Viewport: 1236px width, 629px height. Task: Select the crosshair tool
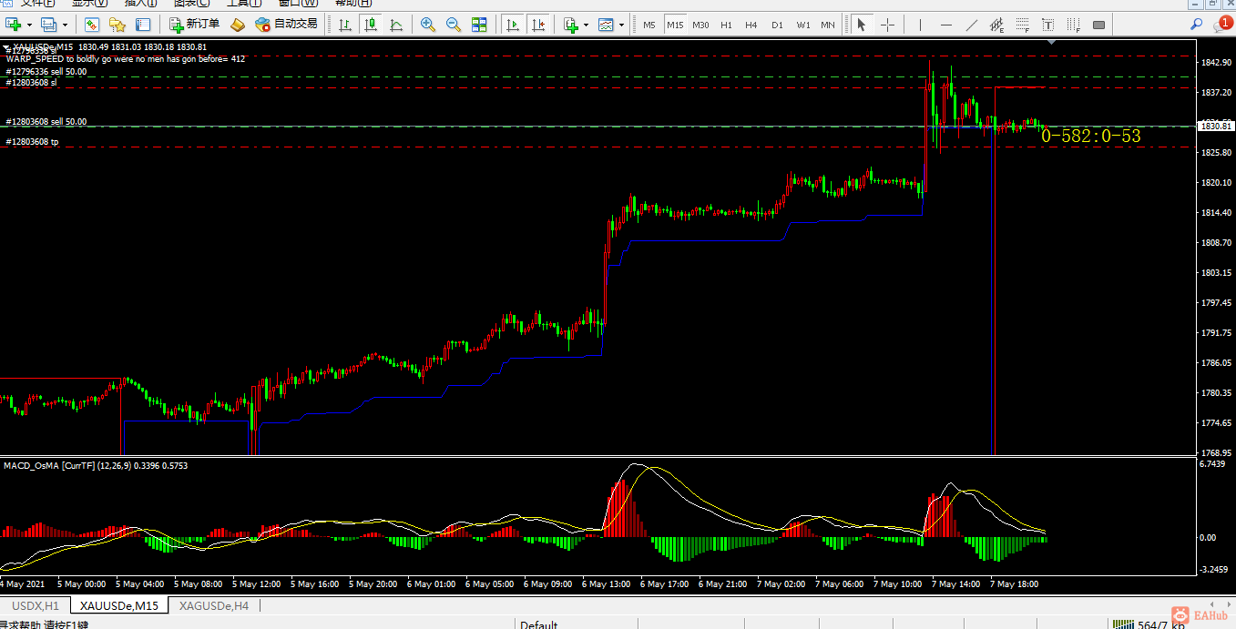887,25
